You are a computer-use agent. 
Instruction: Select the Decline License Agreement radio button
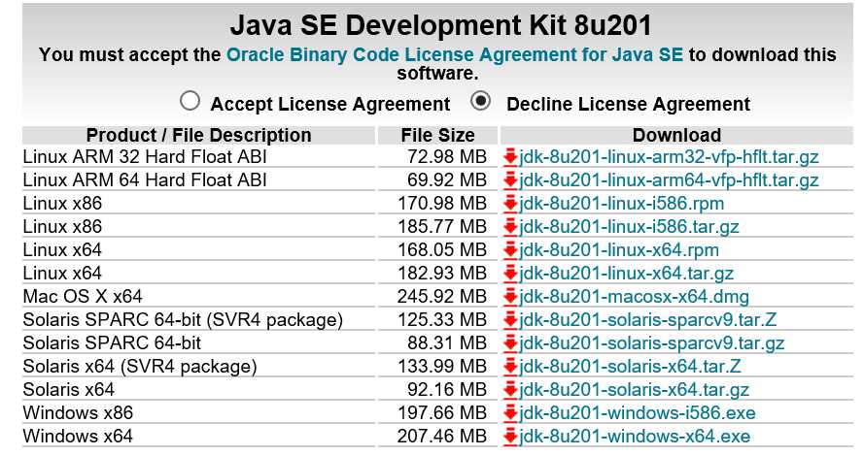tap(480, 101)
